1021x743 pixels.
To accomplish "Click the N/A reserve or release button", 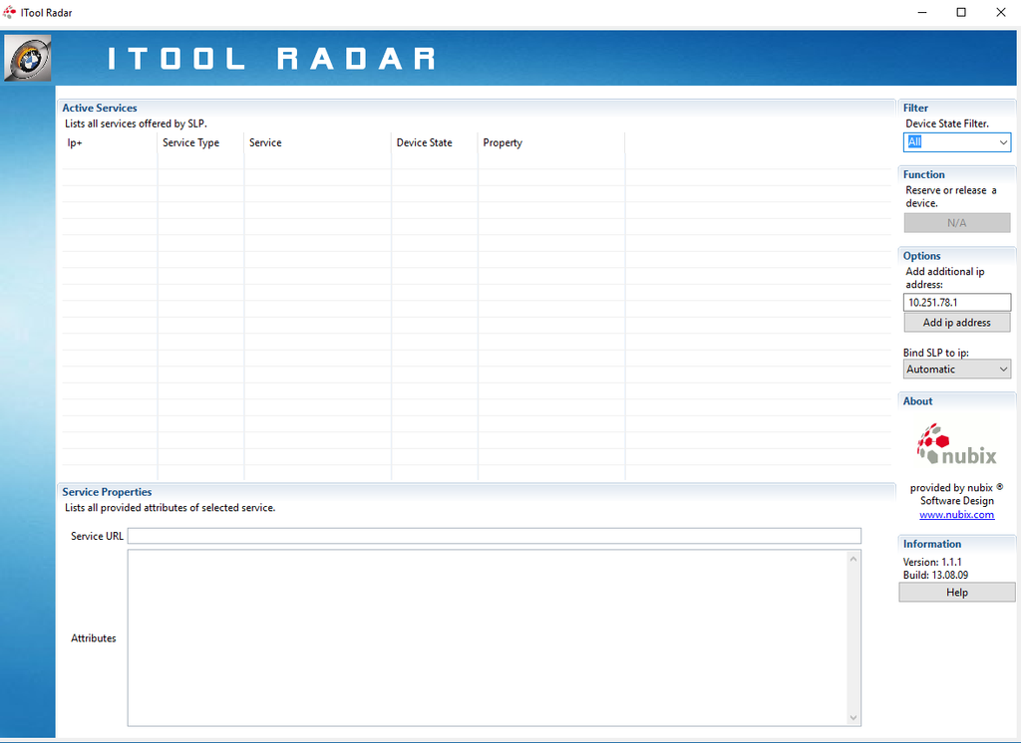I will click(x=956, y=222).
